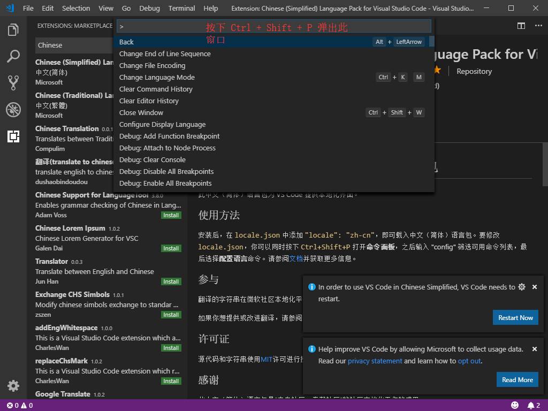Click the warnings count in status bar

pos(27,406)
